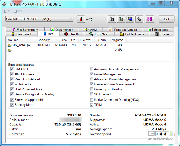Click the 30431 MB capacity cell
Viewport: 180px width, 146px height.
(x=43, y=45)
